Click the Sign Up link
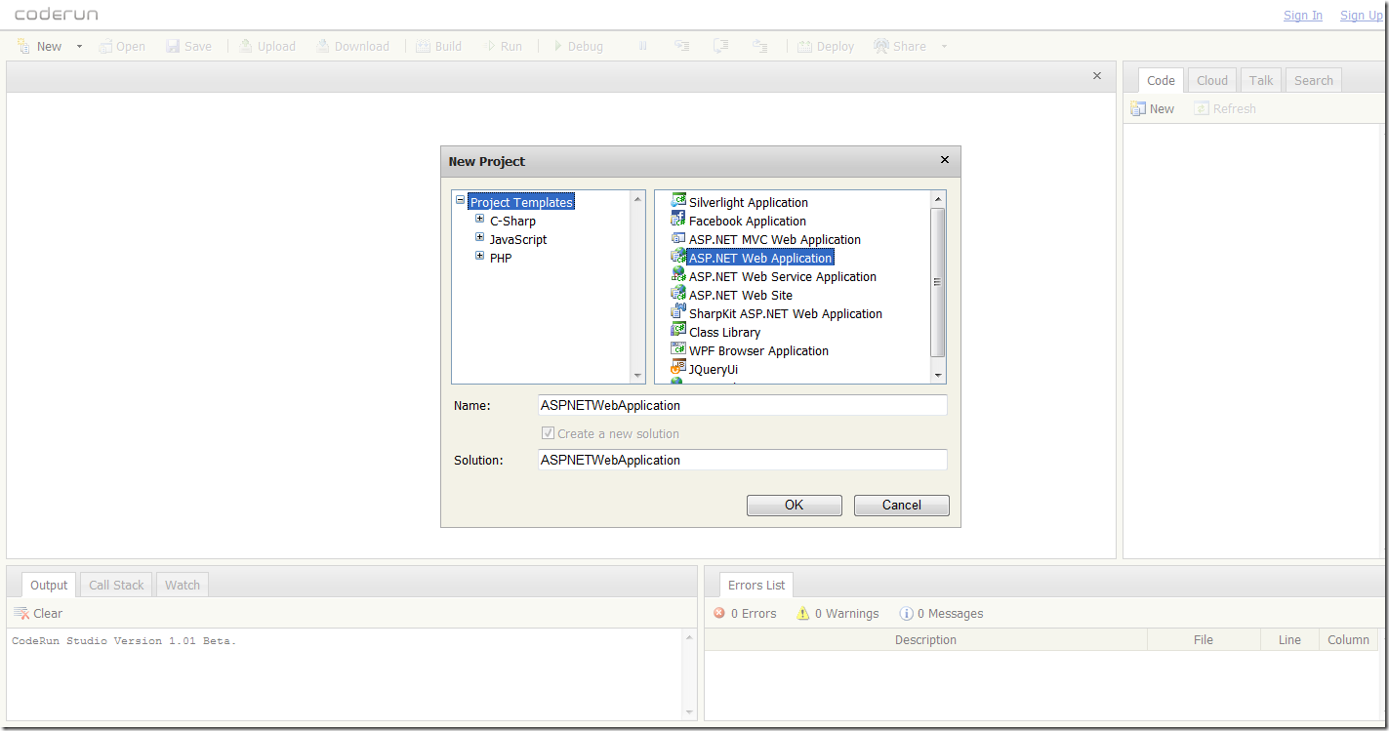Image resolution: width=1389 pixels, height=731 pixels. [x=1361, y=15]
